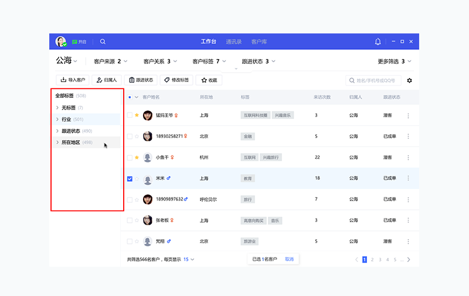469x296 pixels.
Task: Toggle favorite star for 张老板
Action: pyautogui.click(x=137, y=220)
